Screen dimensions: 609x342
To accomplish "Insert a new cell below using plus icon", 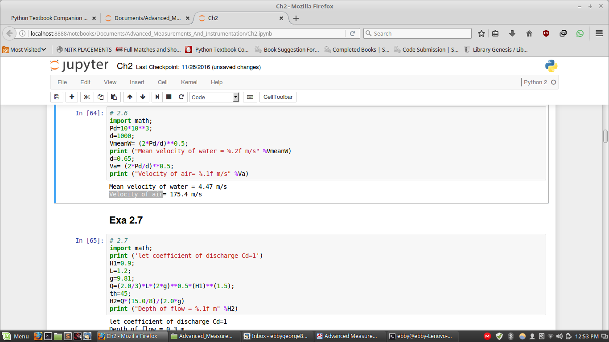I will (72, 97).
